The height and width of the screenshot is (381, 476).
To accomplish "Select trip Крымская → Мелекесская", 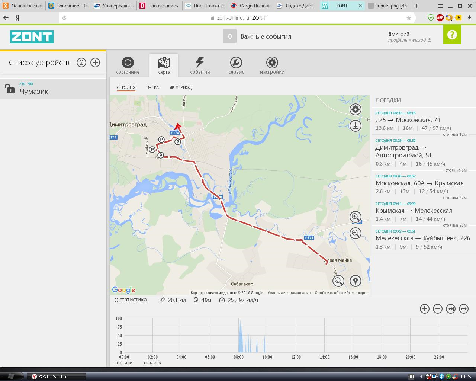I will [424, 212].
